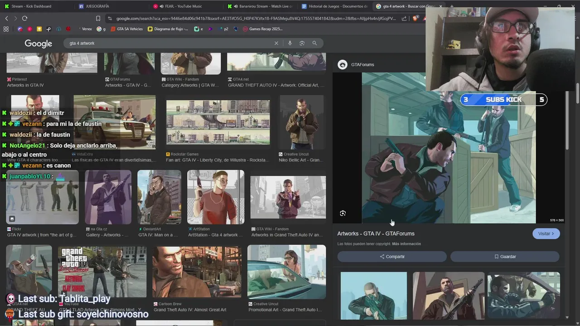Open Liberty City fan art by Rockstar Games
This screenshot has height=326, width=580.
[x=218, y=122]
